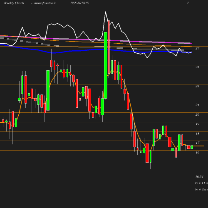Viewport: 208px width, 208px height.
Task: Click the price axis label 23
Action: [197, 86]
